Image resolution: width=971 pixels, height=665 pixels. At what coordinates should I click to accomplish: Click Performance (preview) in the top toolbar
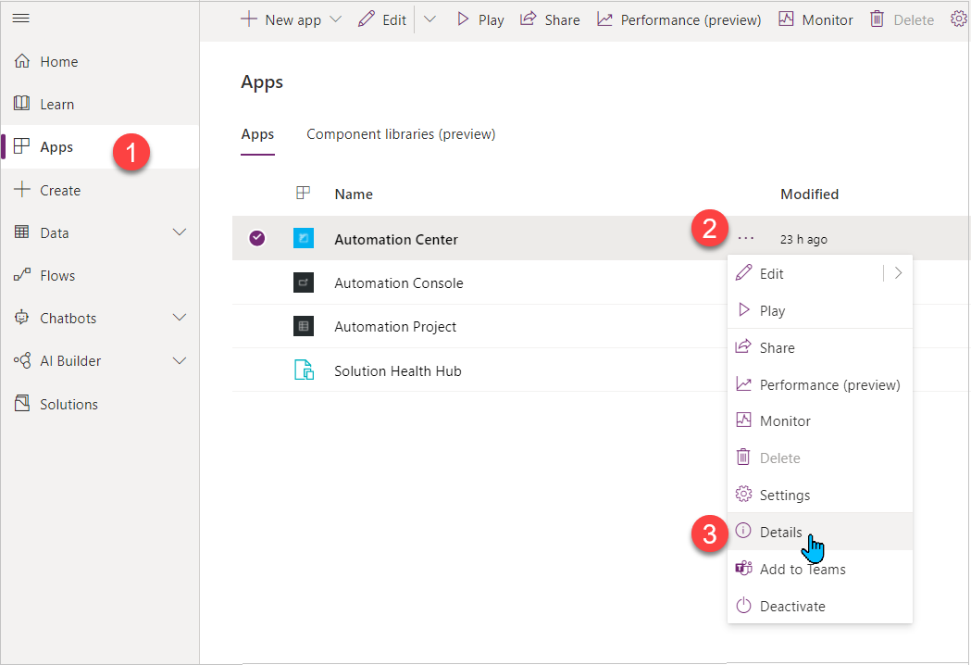[x=679, y=19]
